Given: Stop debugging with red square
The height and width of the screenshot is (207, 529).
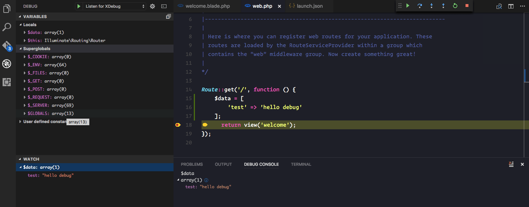Looking at the screenshot, I should (x=467, y=6).
